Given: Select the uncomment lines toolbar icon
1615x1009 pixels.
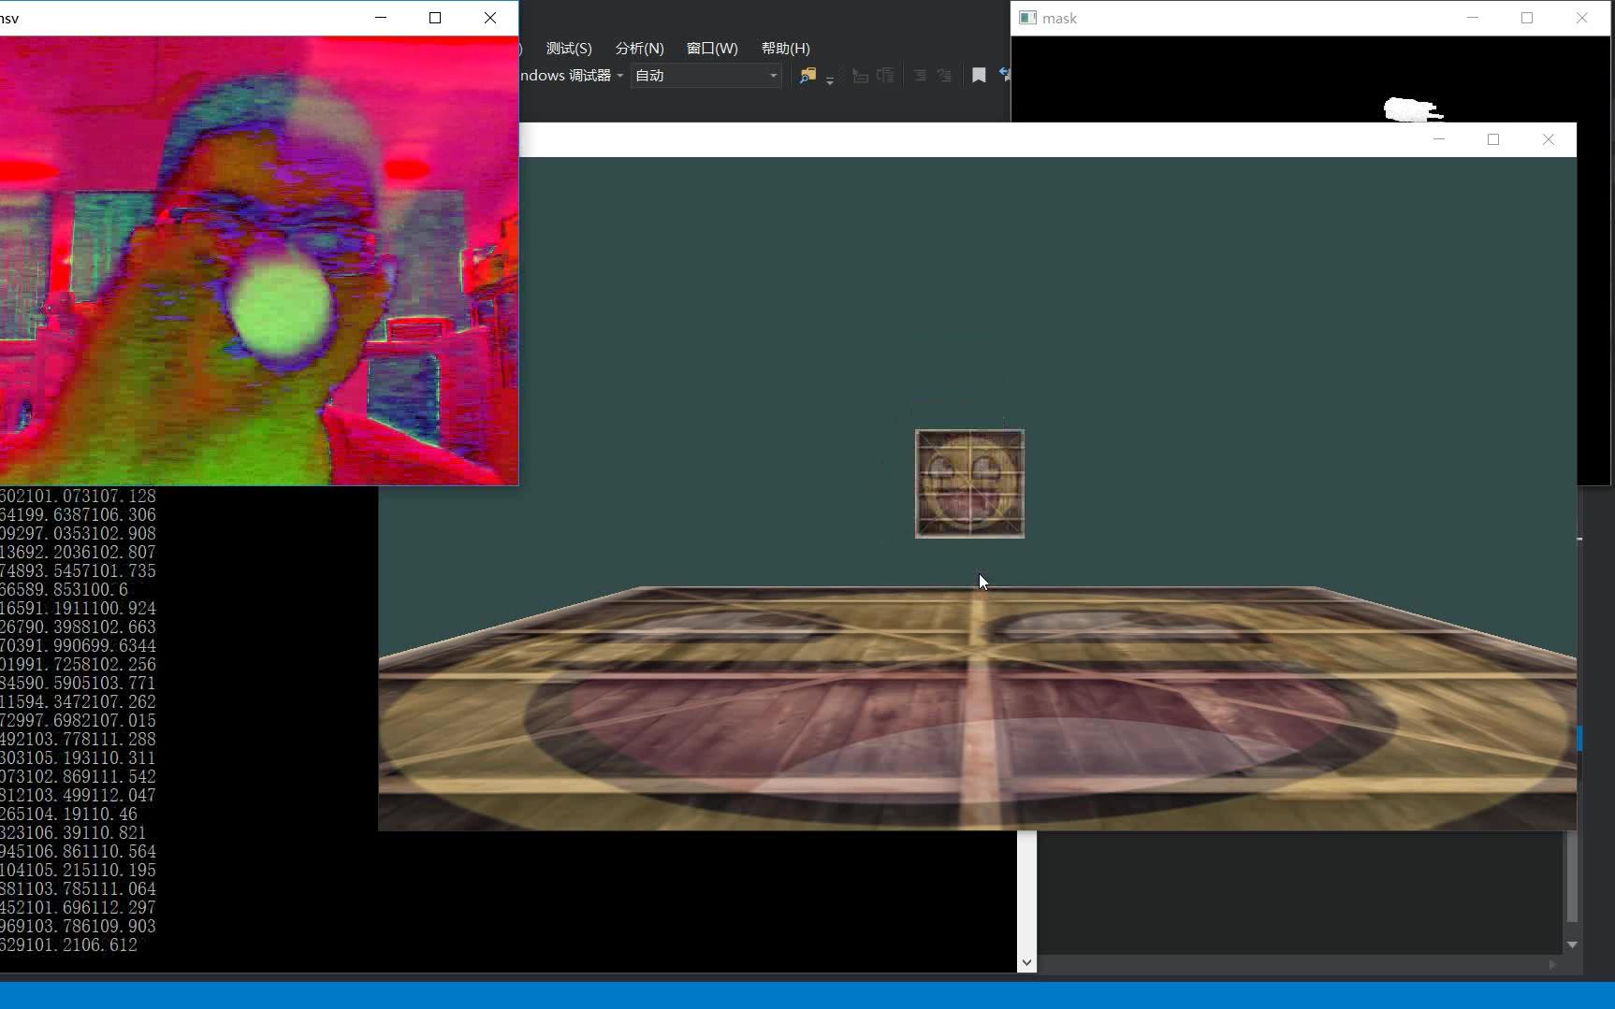Looking at the screenshot, I should pos(885,75).
